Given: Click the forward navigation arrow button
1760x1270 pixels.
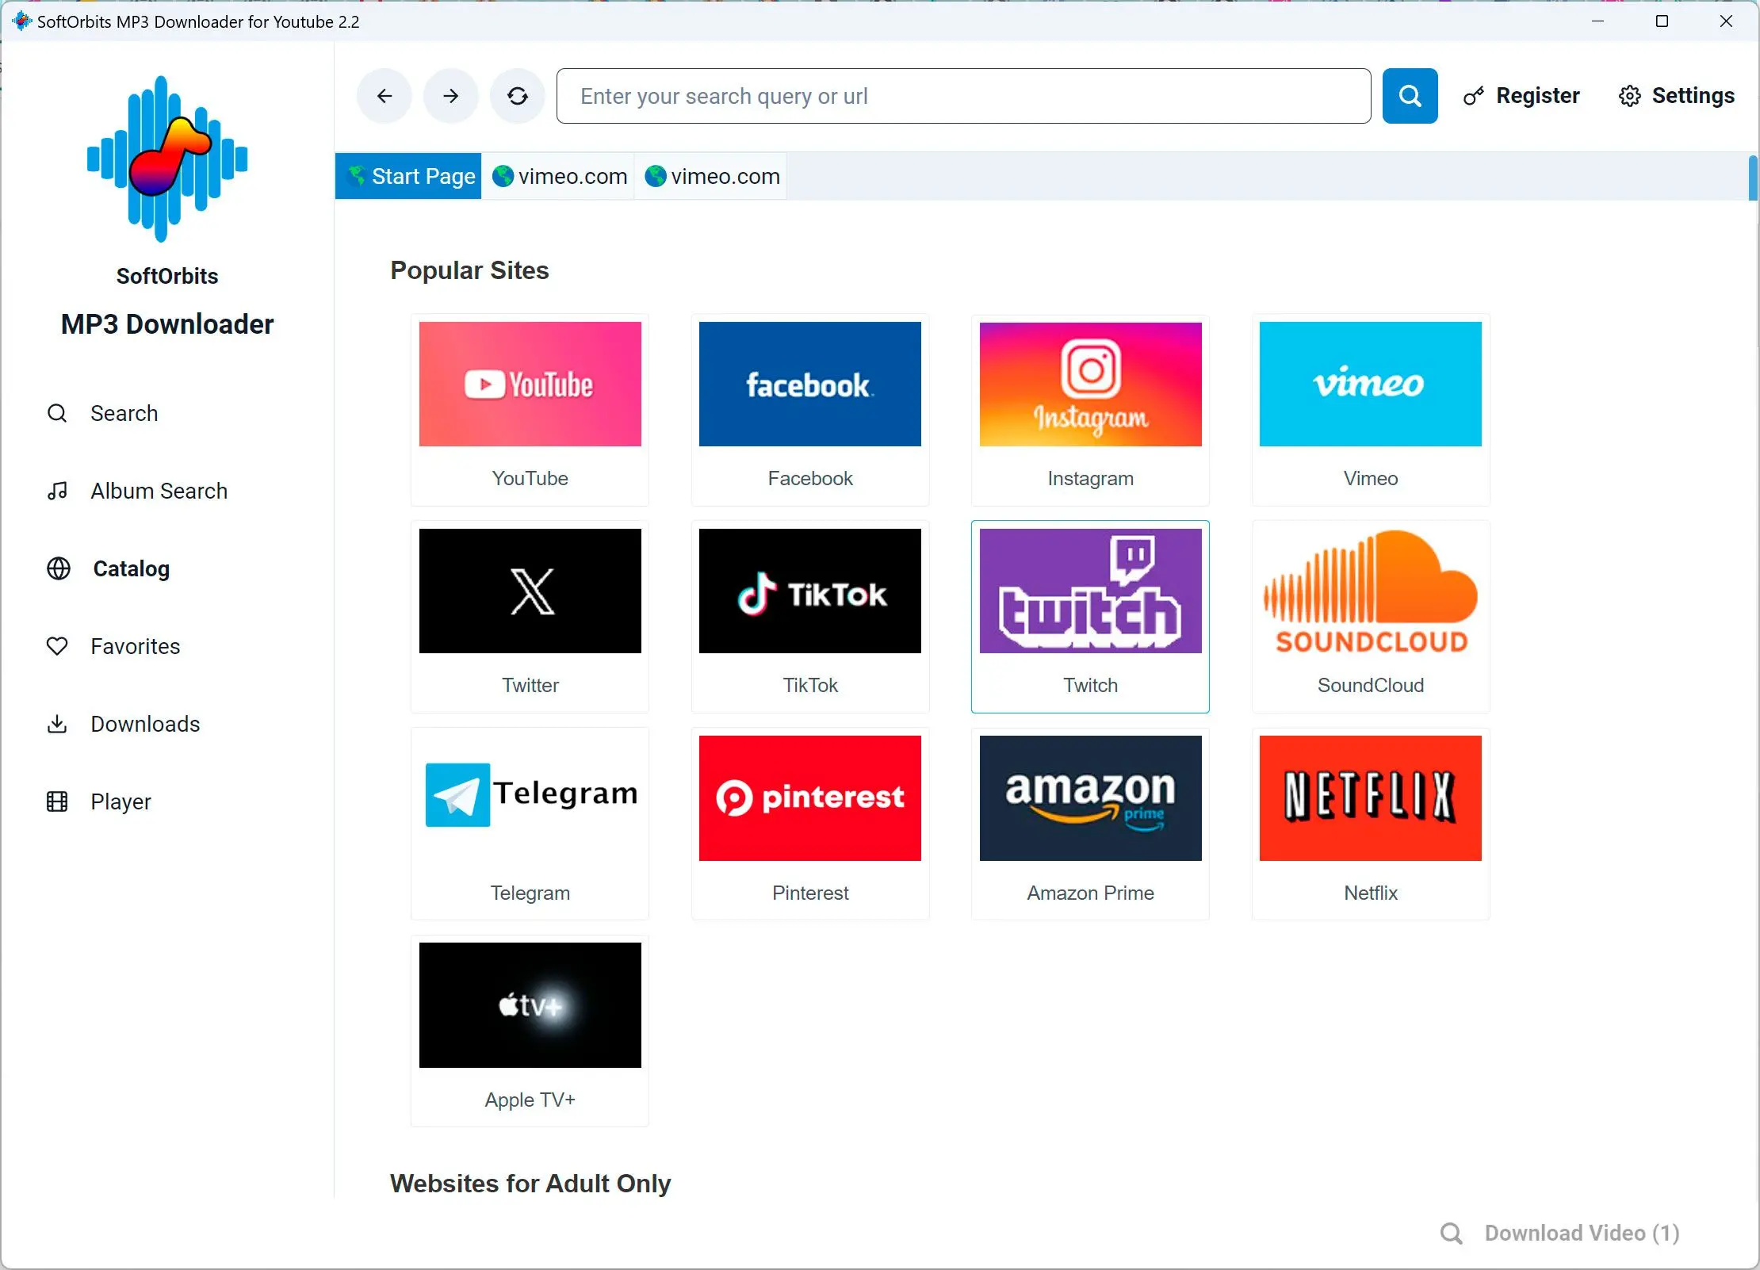Looking at the screenshot, I should [x=451, y=96].
